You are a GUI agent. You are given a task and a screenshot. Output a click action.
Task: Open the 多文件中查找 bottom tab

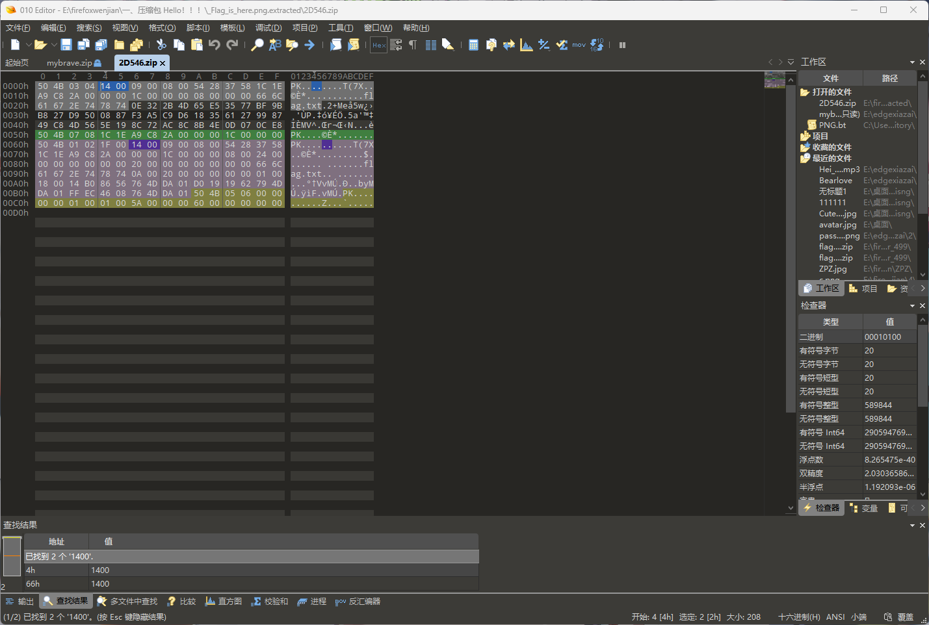point(127,602)
